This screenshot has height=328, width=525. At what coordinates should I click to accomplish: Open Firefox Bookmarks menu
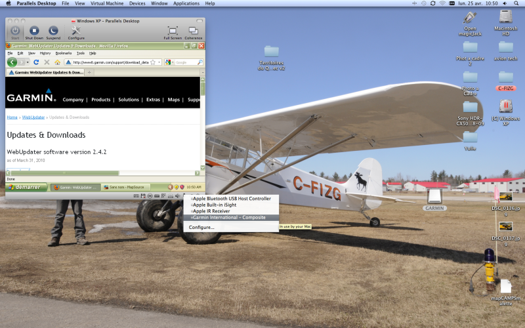[x=63, y=53]
